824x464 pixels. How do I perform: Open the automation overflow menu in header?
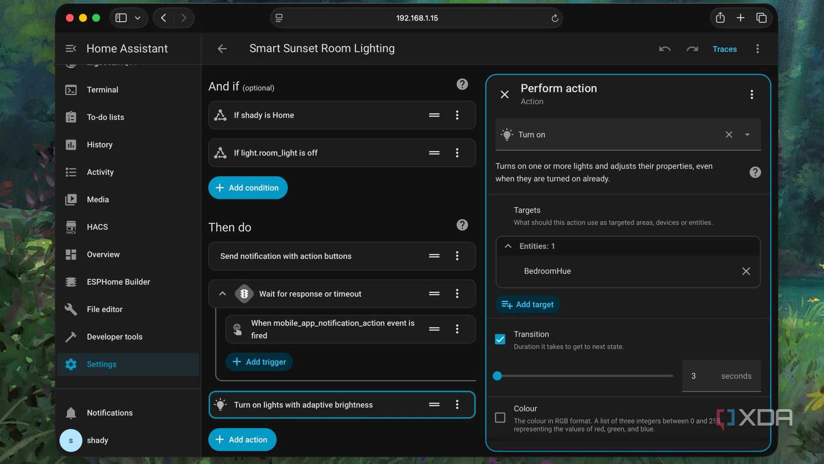(758, 49)
